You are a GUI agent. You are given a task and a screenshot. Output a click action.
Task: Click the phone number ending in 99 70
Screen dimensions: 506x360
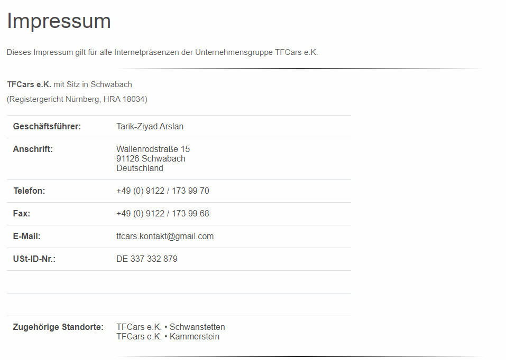pos(162,191)
